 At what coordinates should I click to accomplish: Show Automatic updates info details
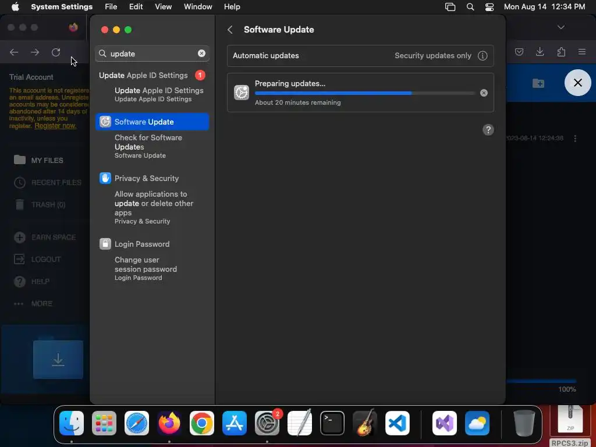483,55
